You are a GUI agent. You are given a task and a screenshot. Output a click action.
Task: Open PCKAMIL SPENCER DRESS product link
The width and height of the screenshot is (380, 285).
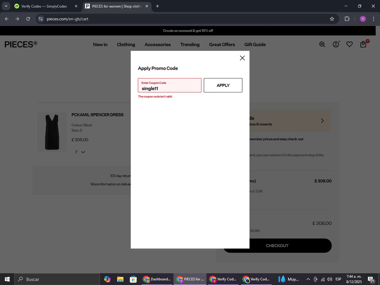coord(98,115)
